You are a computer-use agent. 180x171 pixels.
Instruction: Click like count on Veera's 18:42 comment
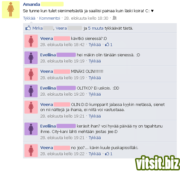coord(109,44)
